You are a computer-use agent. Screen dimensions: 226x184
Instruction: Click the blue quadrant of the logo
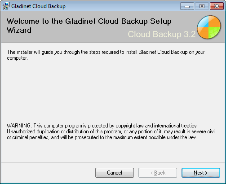pyautogui.click(x=203, y=22)
